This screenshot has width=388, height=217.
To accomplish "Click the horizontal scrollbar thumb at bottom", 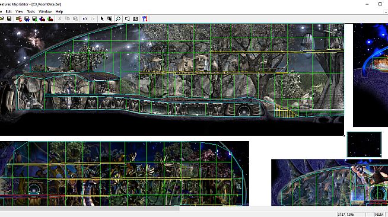I will pyautogui.click(x=90, y=209).
